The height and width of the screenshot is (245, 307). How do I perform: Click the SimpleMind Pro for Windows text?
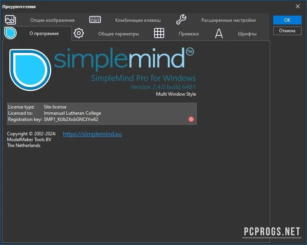(x=143, y=78)
